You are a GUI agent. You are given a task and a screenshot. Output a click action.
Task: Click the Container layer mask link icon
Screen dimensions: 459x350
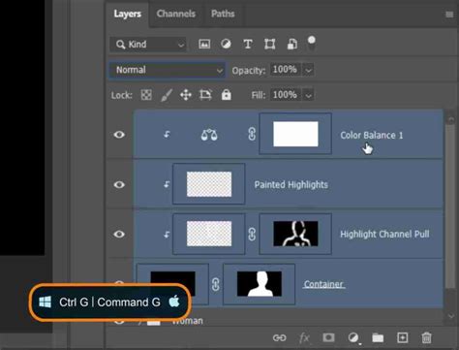[x=216, y=284]
